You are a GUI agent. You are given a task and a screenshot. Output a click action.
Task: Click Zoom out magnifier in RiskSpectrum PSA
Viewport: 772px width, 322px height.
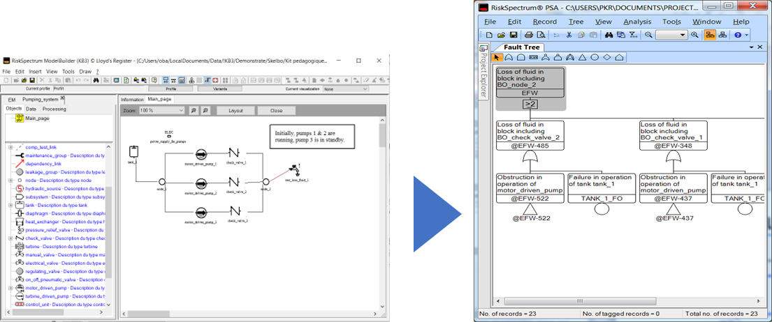tap(648, 35)
